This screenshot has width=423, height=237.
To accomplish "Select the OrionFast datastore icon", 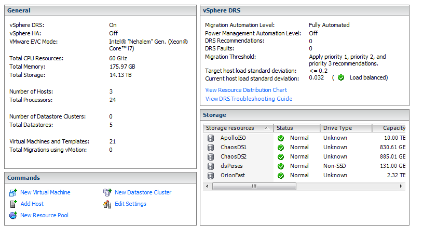I will [211, 176].
